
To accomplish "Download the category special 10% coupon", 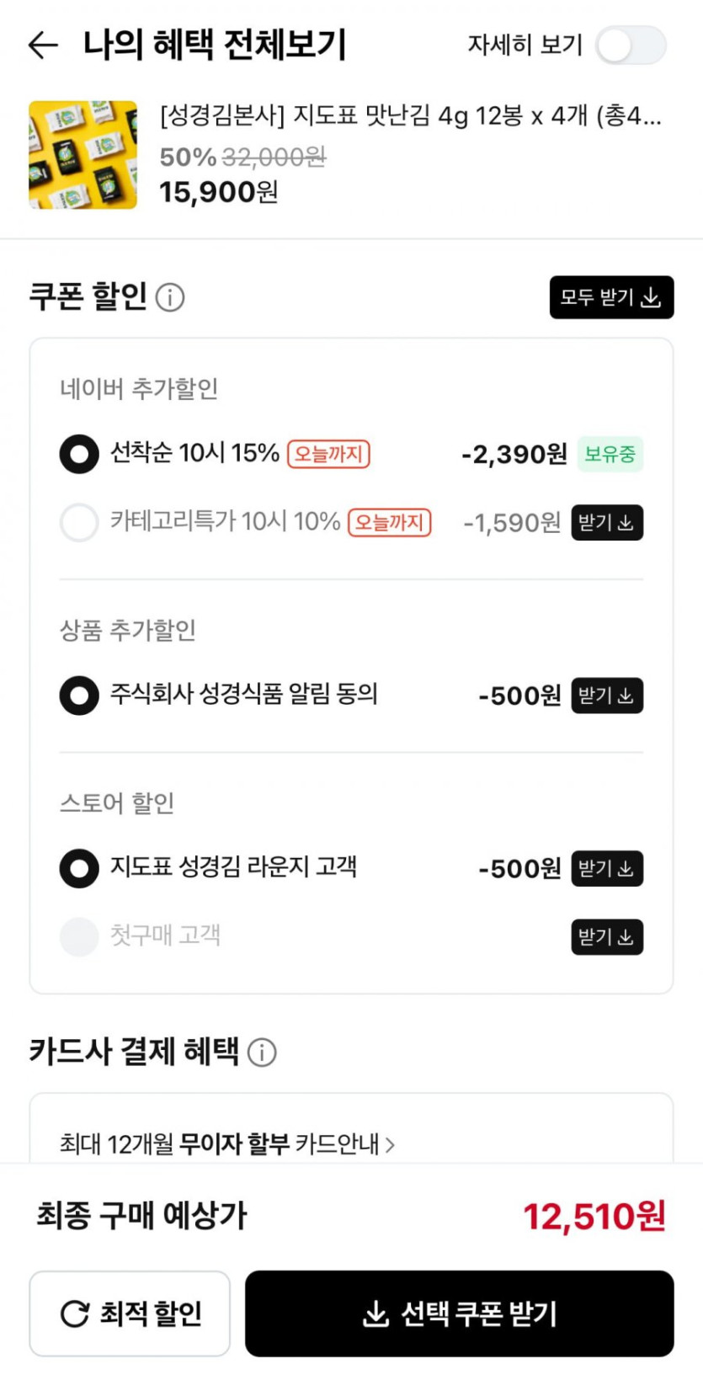I will 606,523.
